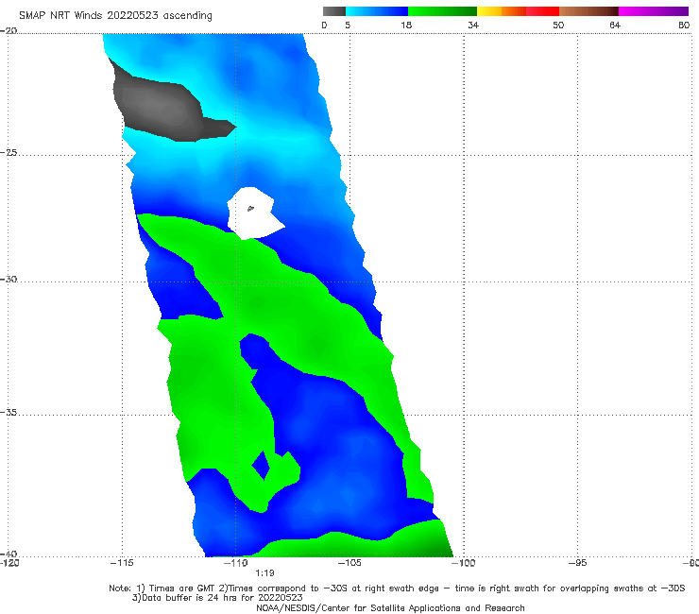The width and height of the screenshot is (699, 614).
Task: Pick the brown segment of the color bar
Action: 588,11
